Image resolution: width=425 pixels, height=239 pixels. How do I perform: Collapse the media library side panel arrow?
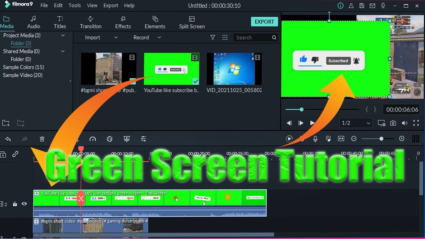pos(70,81)
